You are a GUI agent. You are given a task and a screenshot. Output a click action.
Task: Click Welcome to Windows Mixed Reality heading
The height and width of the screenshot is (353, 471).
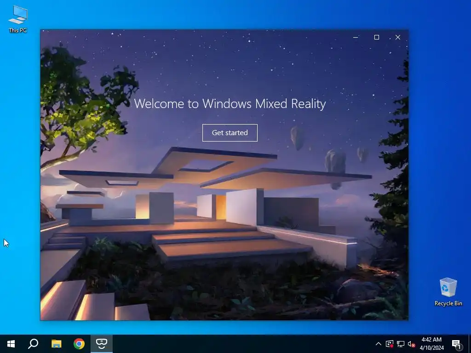230,103
